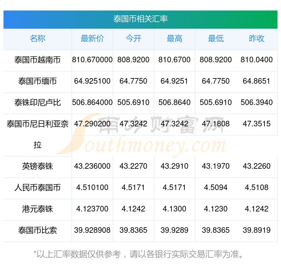Click the 最高 column header
The height and width of the screenshot is (265, 281).
point(175,39)
